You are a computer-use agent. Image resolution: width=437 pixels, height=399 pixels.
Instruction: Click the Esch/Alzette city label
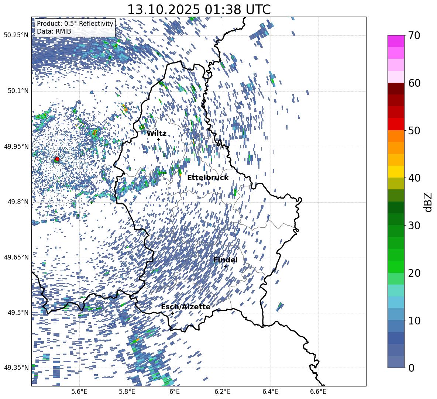[x=186, y=307]
